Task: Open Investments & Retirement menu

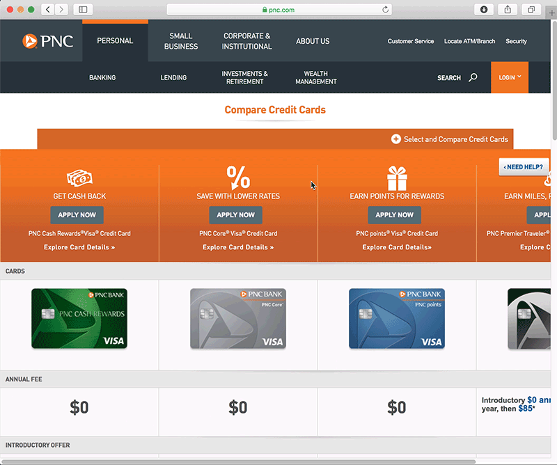Action: pyautogui.click(x=245, y=77)
